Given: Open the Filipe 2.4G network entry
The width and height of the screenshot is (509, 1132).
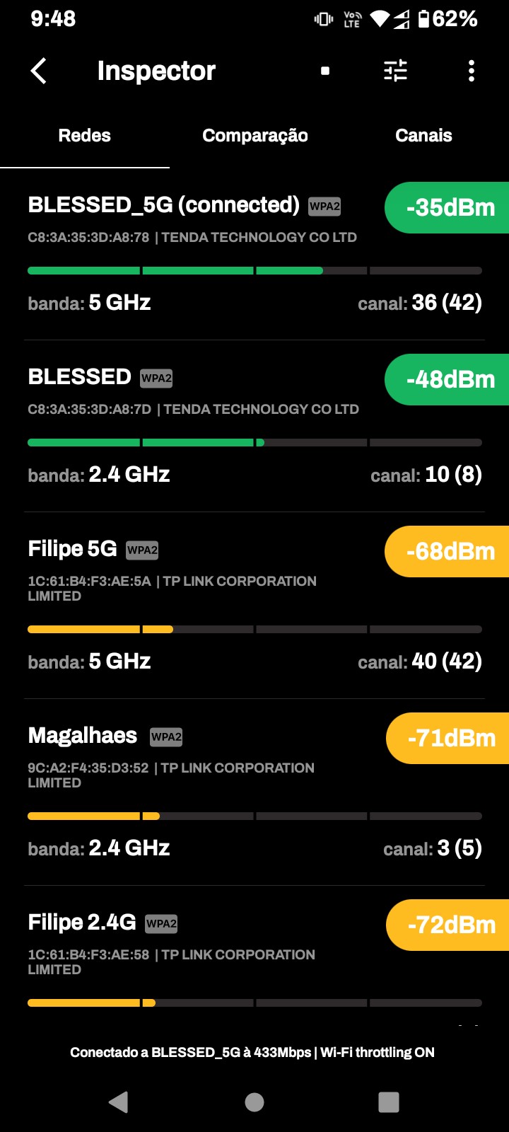Looking at the screenshot, I should pos(82,923).
